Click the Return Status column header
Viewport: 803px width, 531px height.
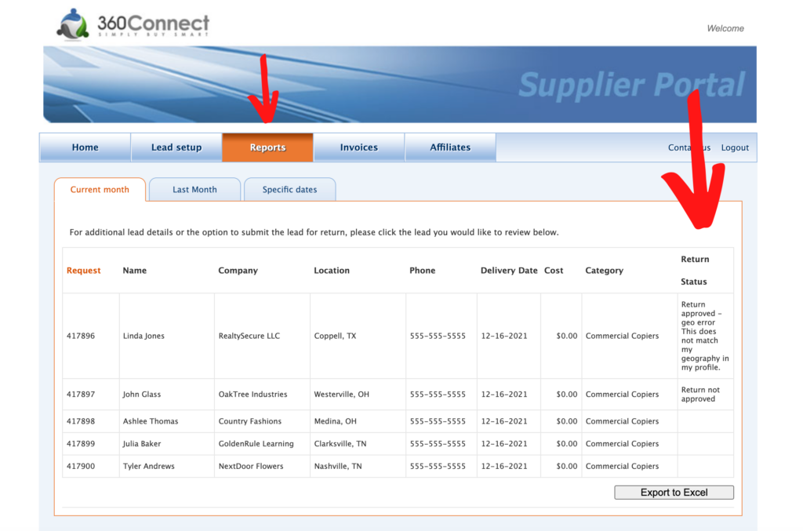(695, 271)
